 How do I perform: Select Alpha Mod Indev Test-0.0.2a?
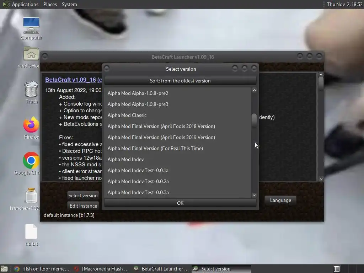tap(178, 181)
